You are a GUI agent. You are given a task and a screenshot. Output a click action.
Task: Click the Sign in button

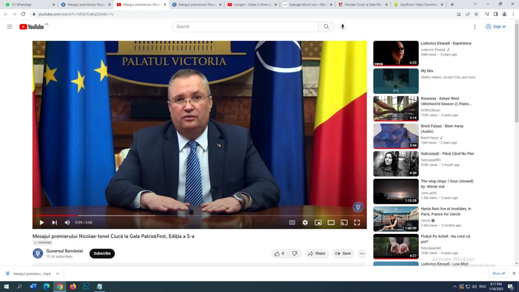tap(495, 27)
